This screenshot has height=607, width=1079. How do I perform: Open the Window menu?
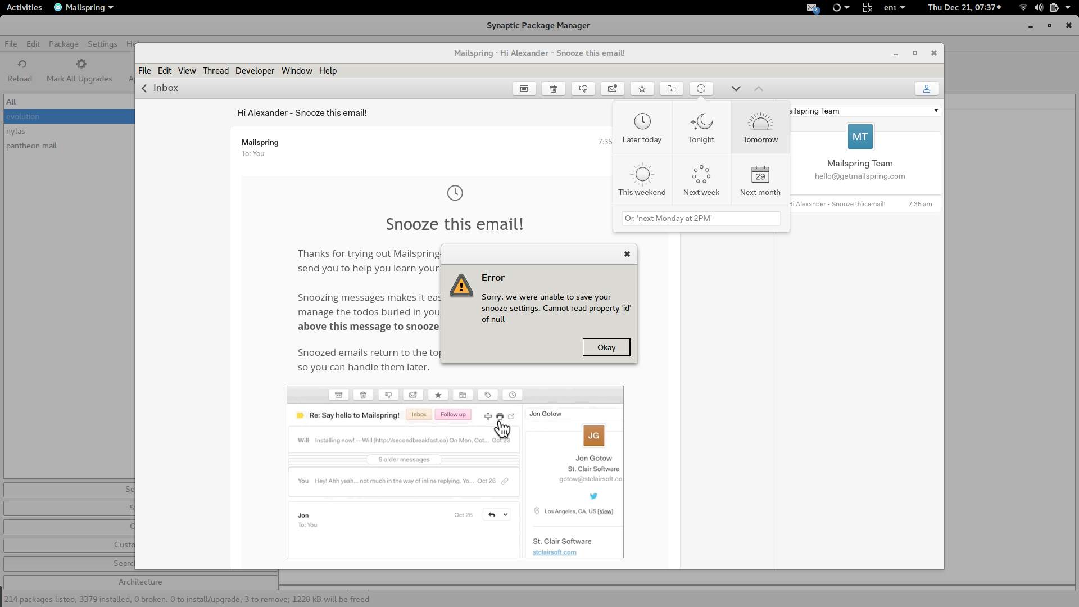297,71
